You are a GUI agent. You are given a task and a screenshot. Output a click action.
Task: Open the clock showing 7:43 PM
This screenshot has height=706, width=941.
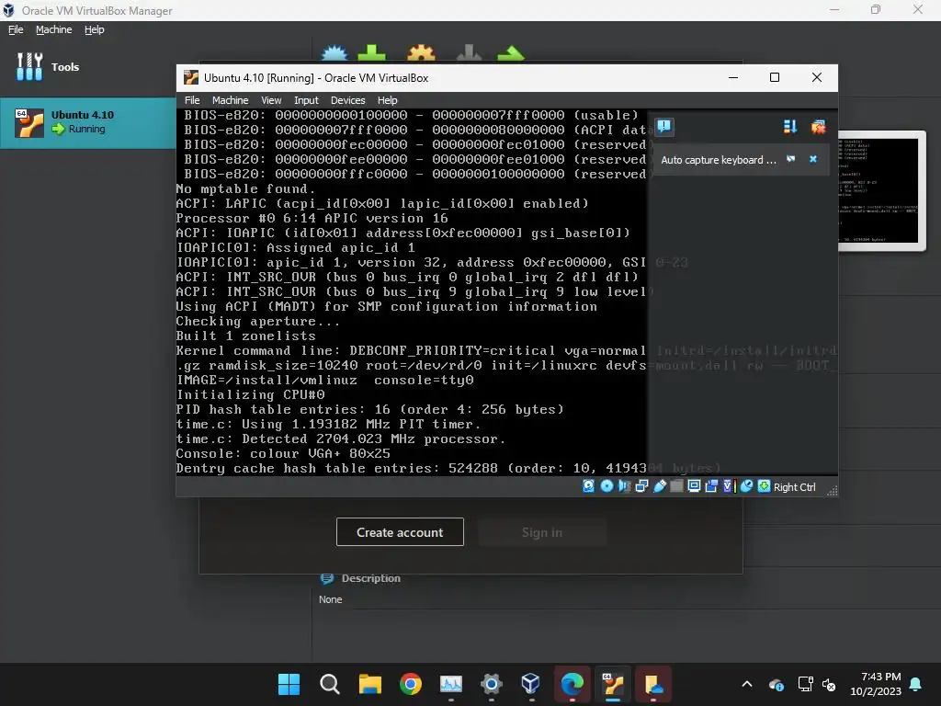coord(876,684)
